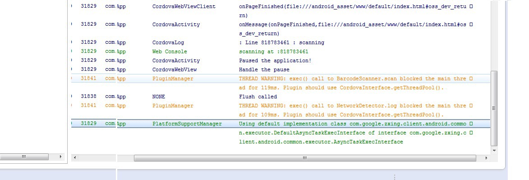
Task: Select the NetworkDetector.log THREAD WARNING message
Action: [x=353, y=106]
